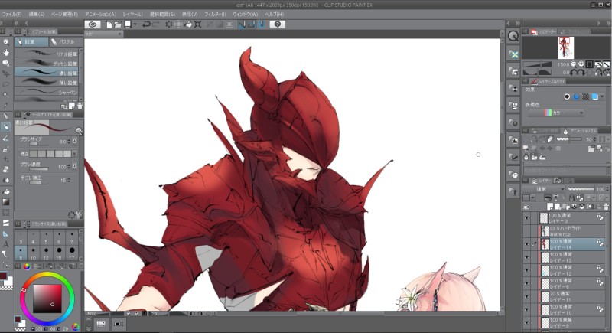Select the 薄い鉛筆 brush preset

point(49,81)
